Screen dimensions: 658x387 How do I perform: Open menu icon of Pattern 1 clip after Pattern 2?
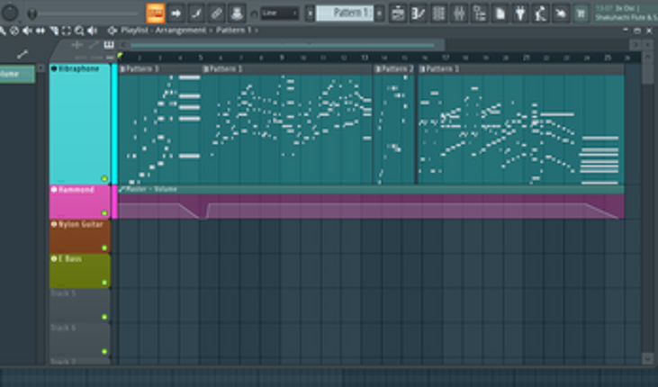point(422,68)
